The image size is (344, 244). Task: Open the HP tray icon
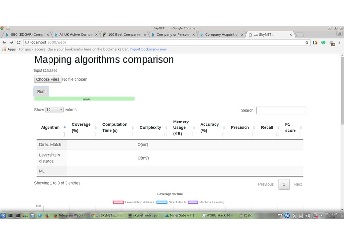[287, 216]
